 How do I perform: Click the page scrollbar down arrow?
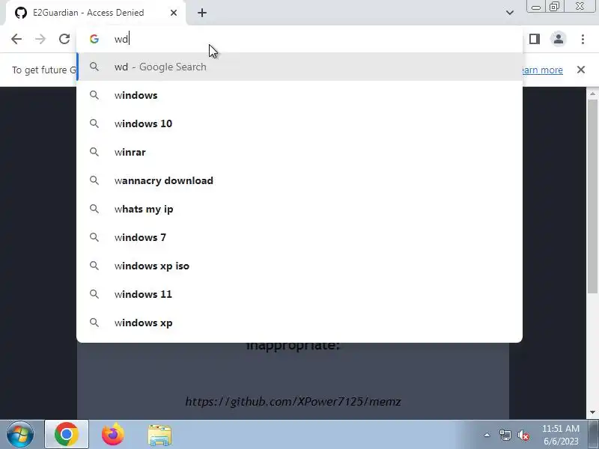(x=592, y=412)
